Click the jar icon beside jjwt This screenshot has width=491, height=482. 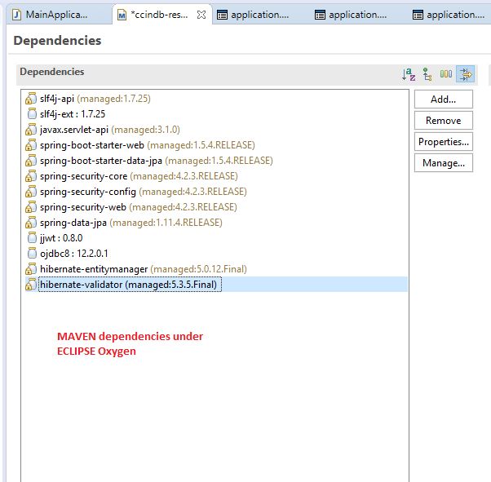(32, 237)
